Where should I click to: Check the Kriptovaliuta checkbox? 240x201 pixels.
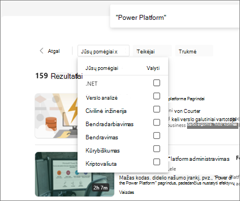pos(157,162)
